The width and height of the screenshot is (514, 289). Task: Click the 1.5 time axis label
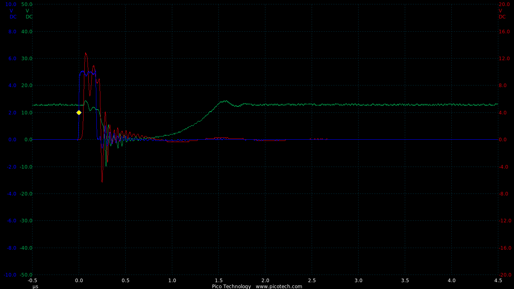(x=218, y=280)
